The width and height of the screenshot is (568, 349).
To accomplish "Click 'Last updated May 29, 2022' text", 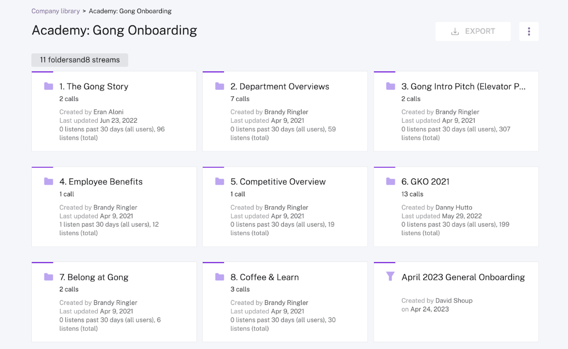I will (x=441, y=216).
